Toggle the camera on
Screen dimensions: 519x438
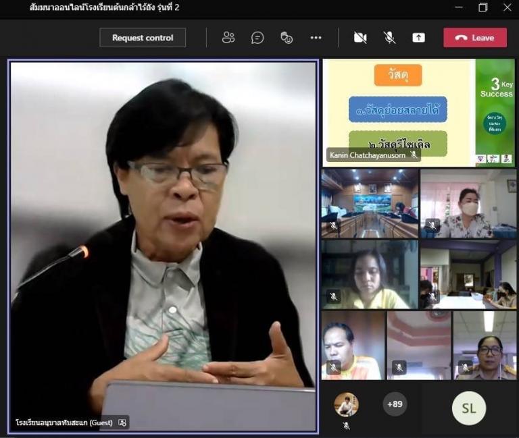[x=360, y=38]
